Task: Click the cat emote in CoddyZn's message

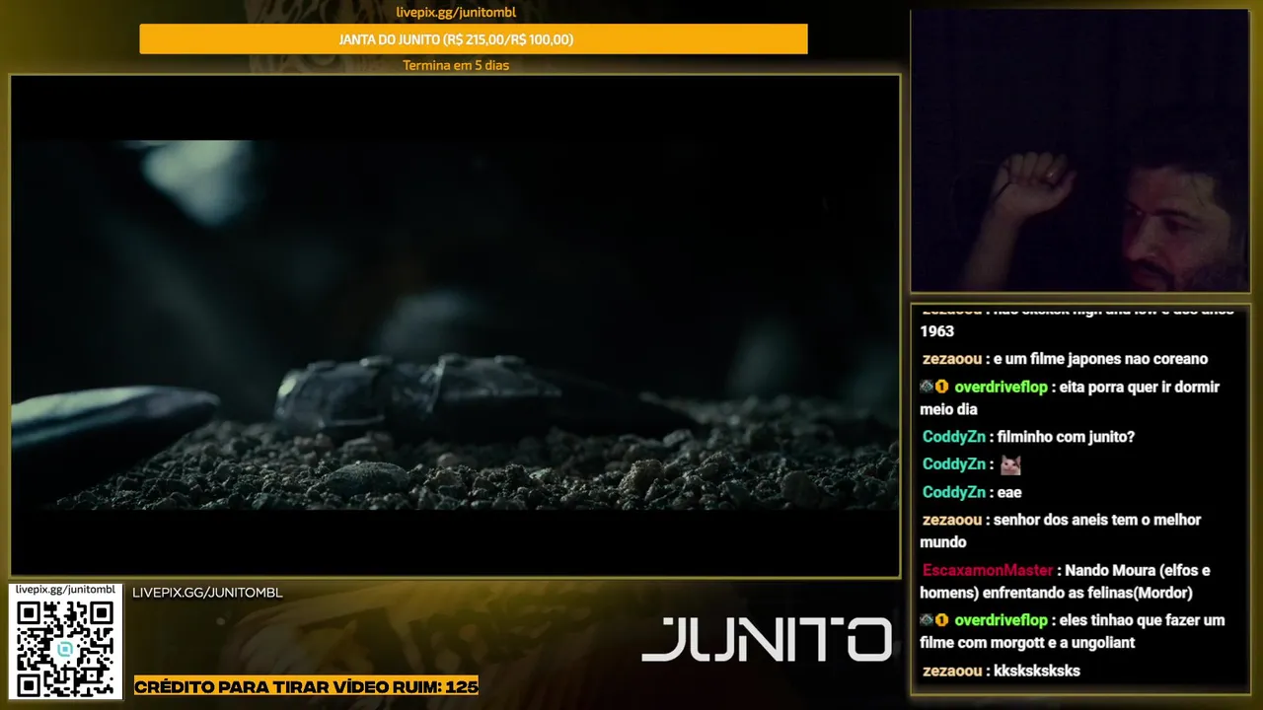Action: coord(1009,464)
